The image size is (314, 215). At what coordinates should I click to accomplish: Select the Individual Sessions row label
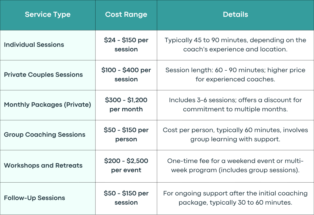34,45
